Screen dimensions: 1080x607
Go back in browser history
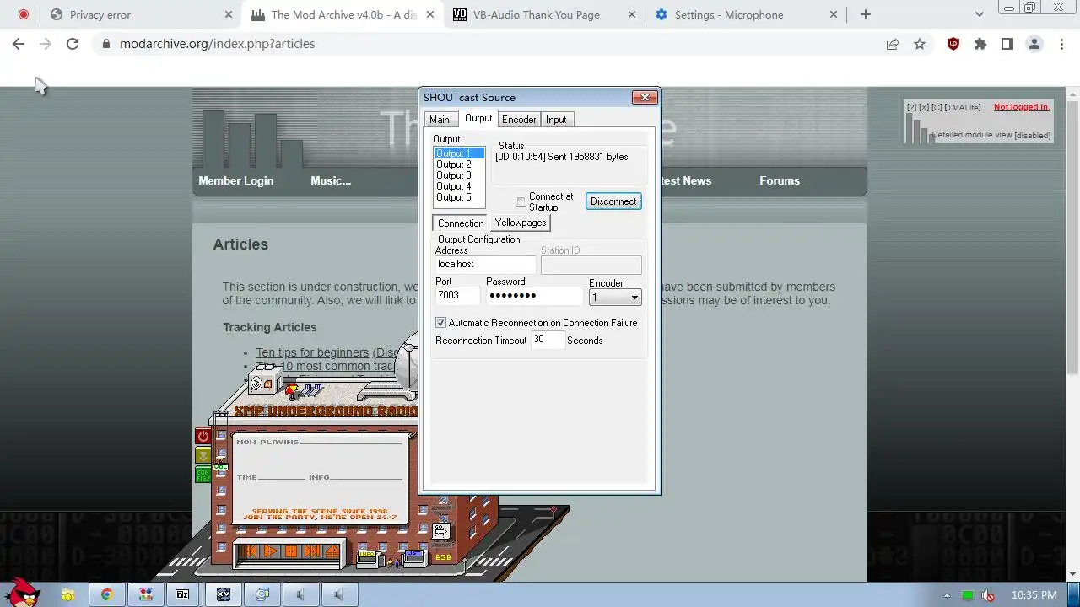[19, 44]
